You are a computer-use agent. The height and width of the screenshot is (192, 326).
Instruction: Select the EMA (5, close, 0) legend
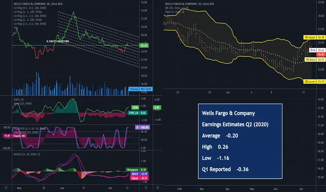(x=175, y=12)
